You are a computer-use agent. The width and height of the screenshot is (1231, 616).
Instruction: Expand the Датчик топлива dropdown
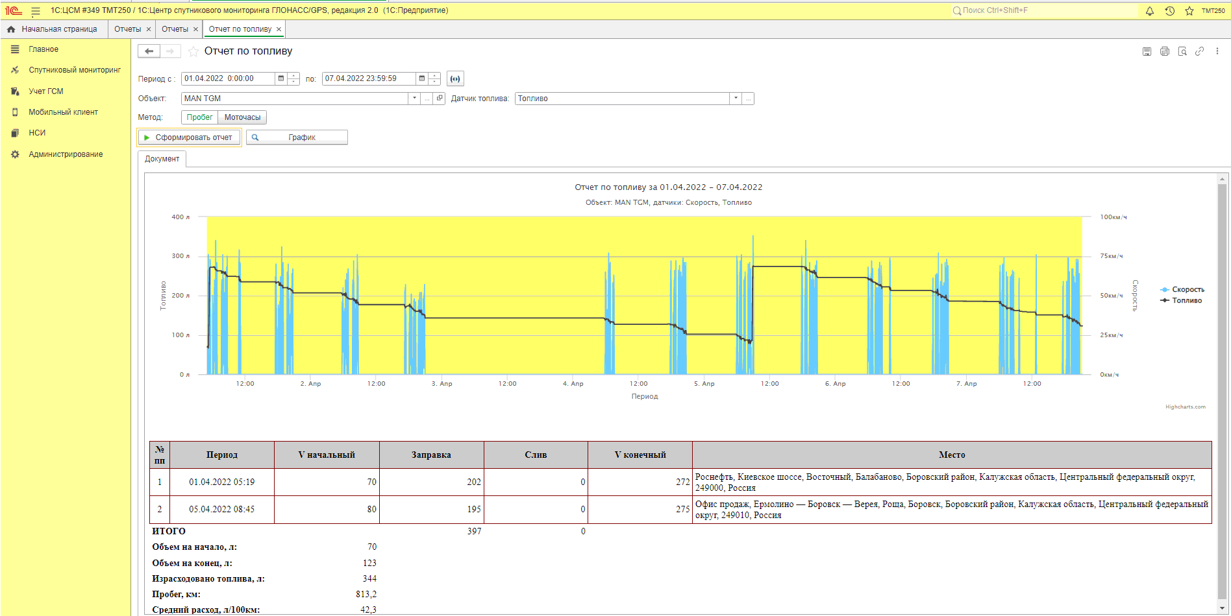click(736, 99)
